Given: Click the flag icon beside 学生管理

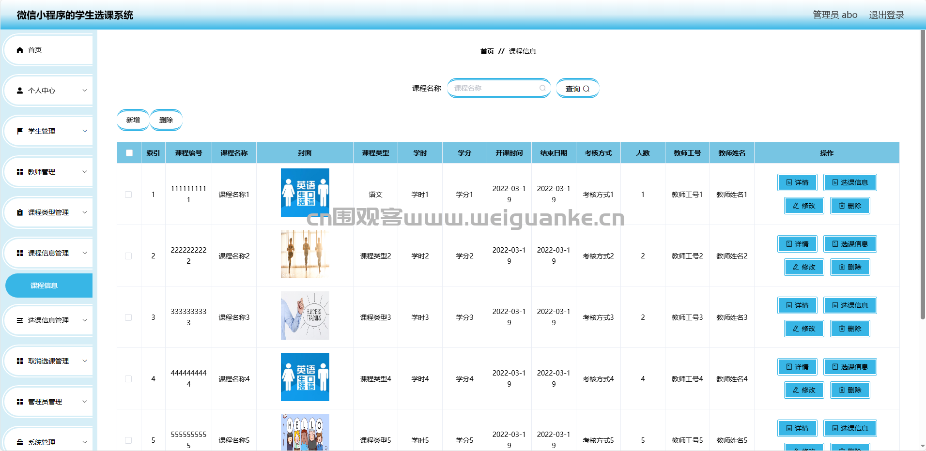Looking at the screenshot, I should pyautogui.click(x=20, y=131).
